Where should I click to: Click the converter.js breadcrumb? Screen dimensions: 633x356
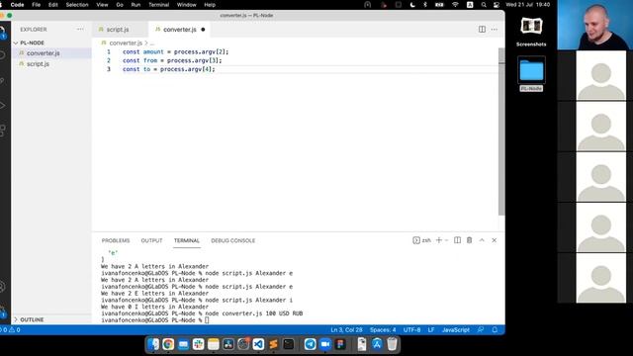[x=126, y=43]
